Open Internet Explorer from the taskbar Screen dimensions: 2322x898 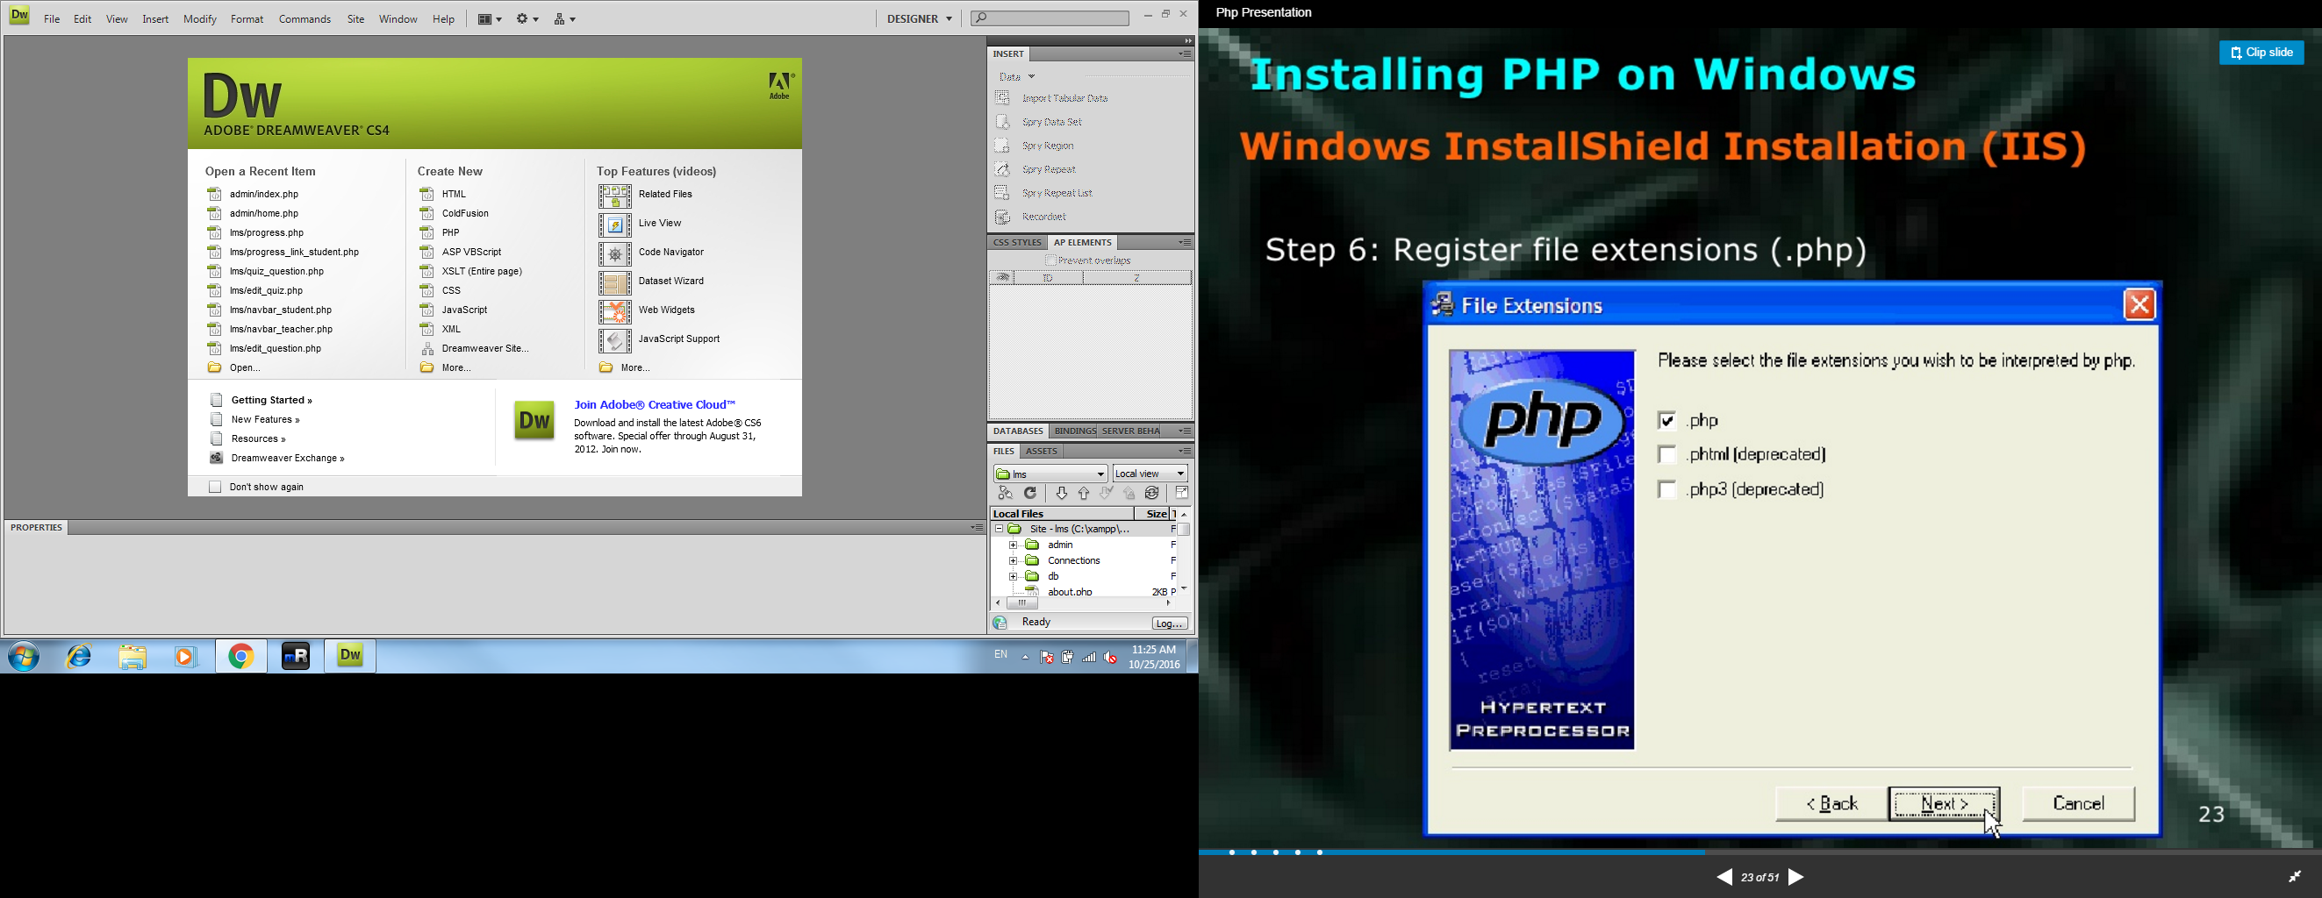79,657
